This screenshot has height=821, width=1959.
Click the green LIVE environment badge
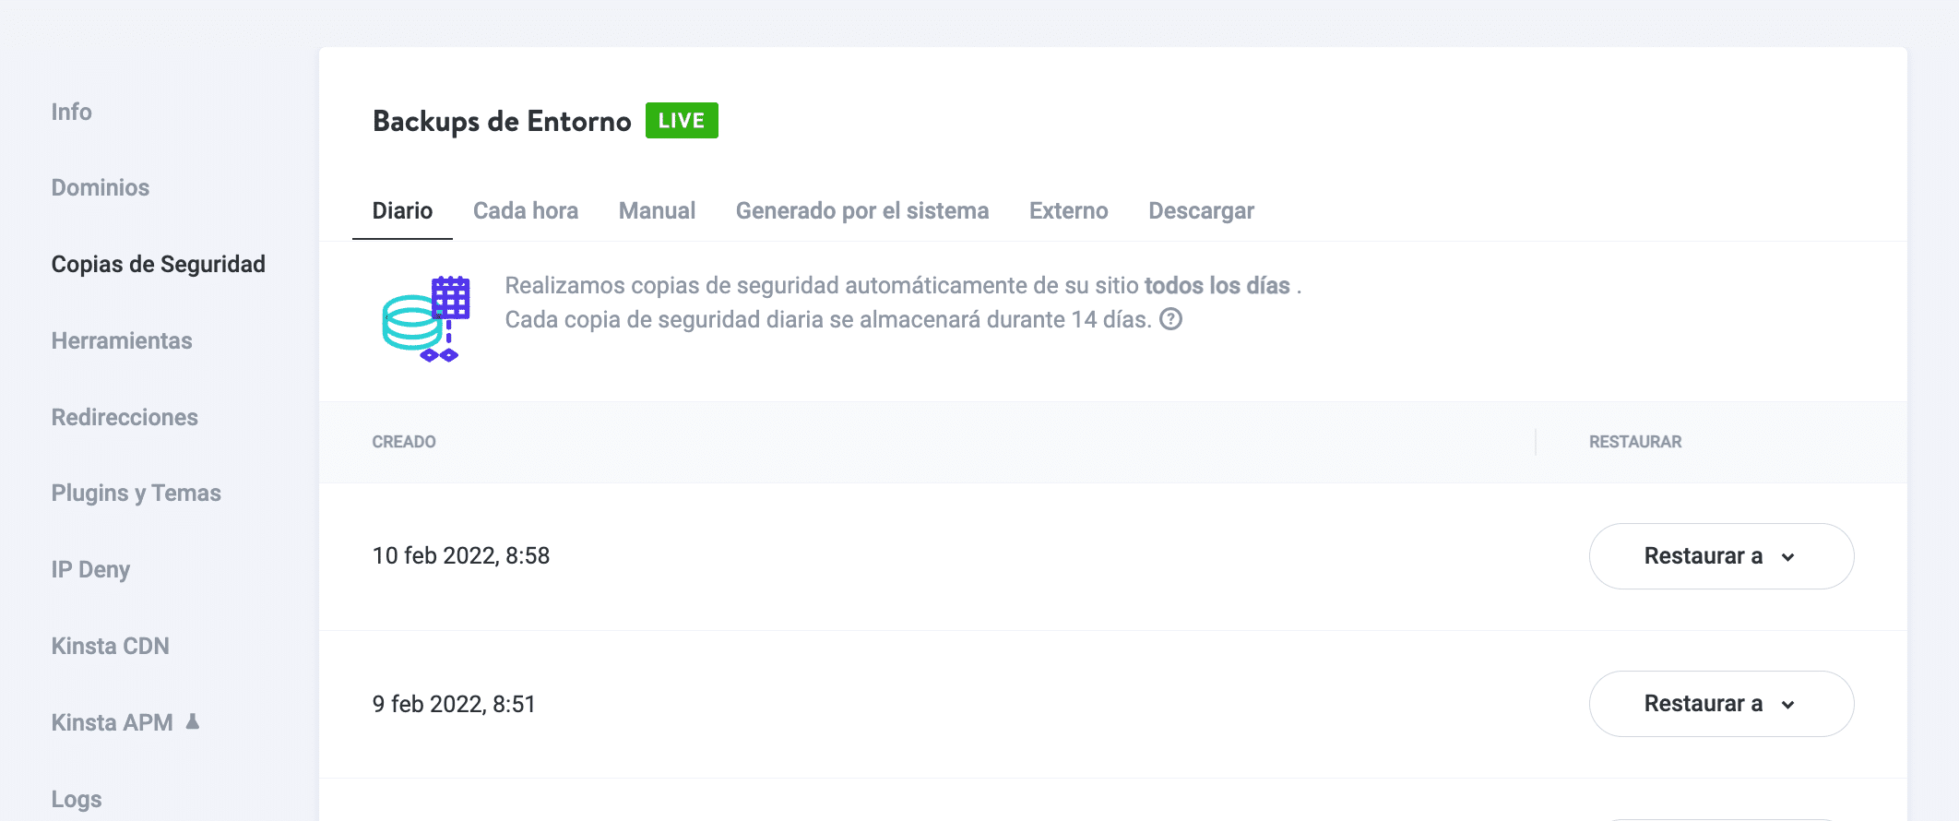[x=681, y=121]
